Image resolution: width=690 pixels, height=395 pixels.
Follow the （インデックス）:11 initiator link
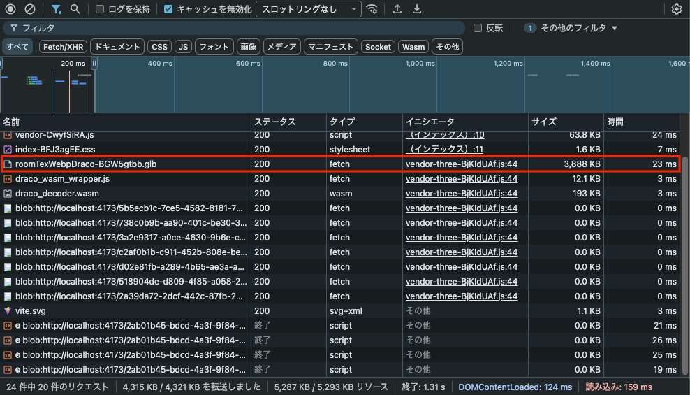(x=444, y=150)
